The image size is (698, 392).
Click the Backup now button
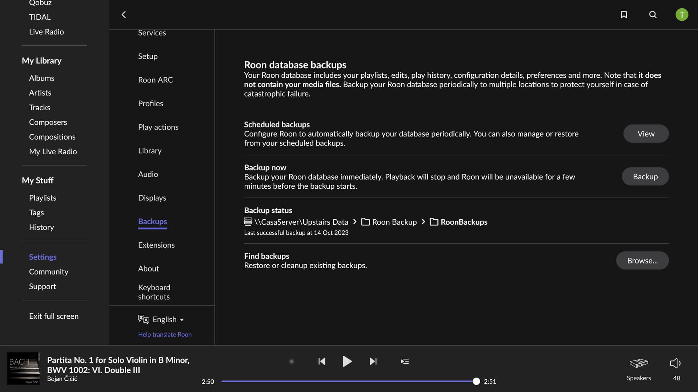click(645, 176)
